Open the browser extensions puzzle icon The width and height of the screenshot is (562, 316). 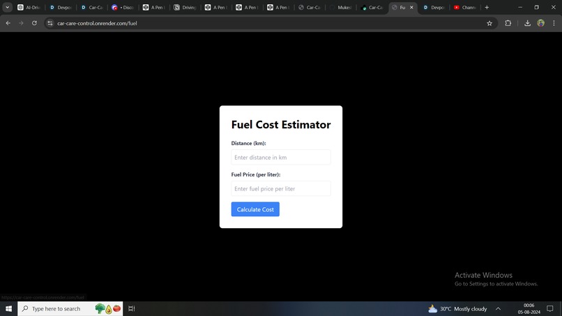click(x=508, y=23)
